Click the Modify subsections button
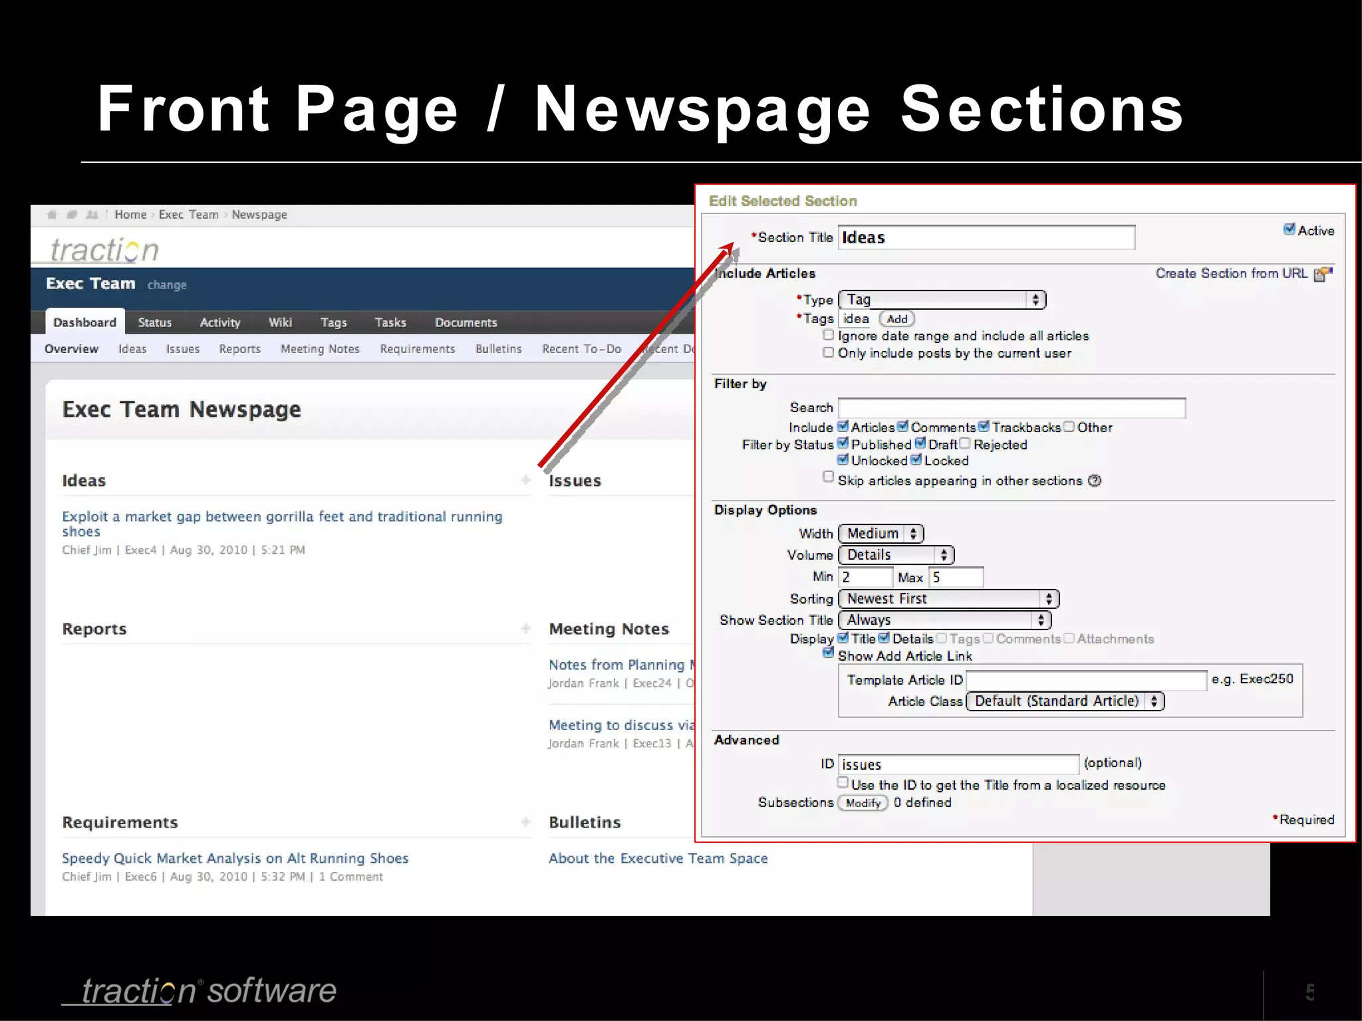This screenshot has width=1362, height=1021. coord(863,803)
